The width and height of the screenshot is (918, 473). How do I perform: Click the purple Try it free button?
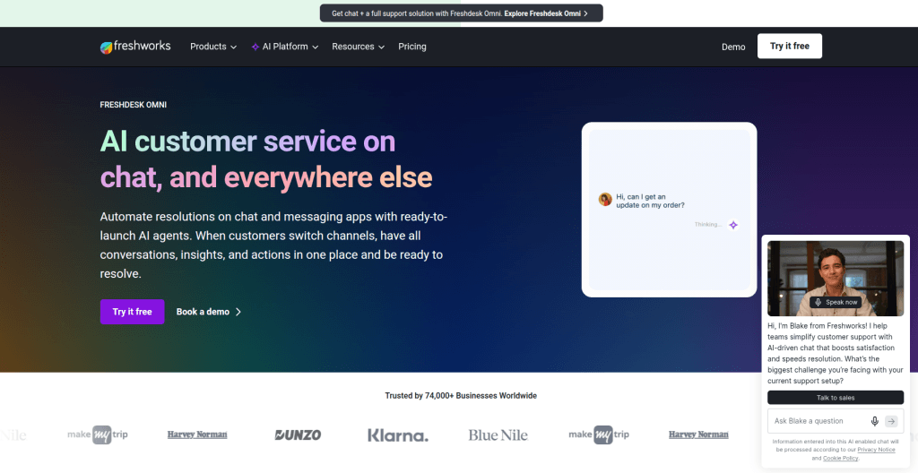point(133,312)
